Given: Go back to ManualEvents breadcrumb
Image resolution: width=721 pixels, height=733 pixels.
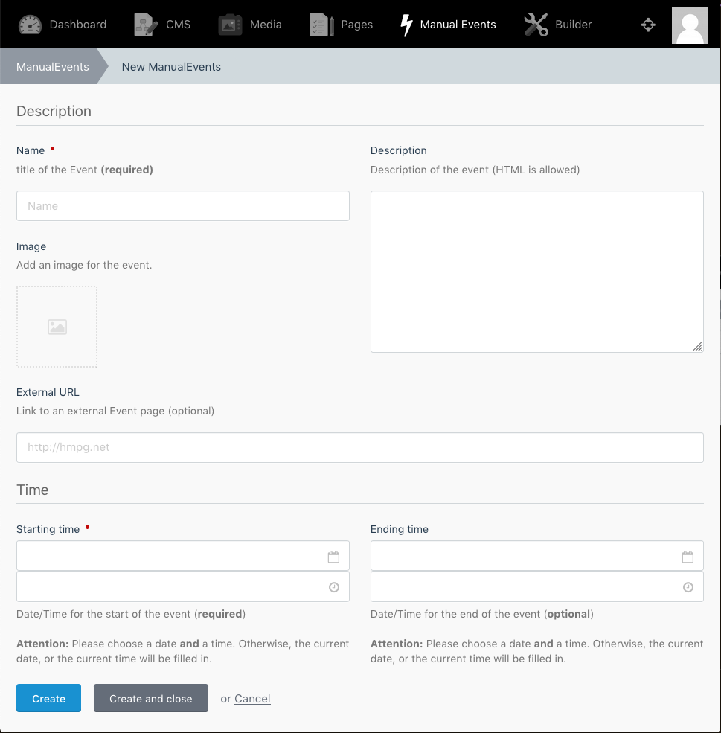Looking at the screenshot, I should [x=52, y=67].
